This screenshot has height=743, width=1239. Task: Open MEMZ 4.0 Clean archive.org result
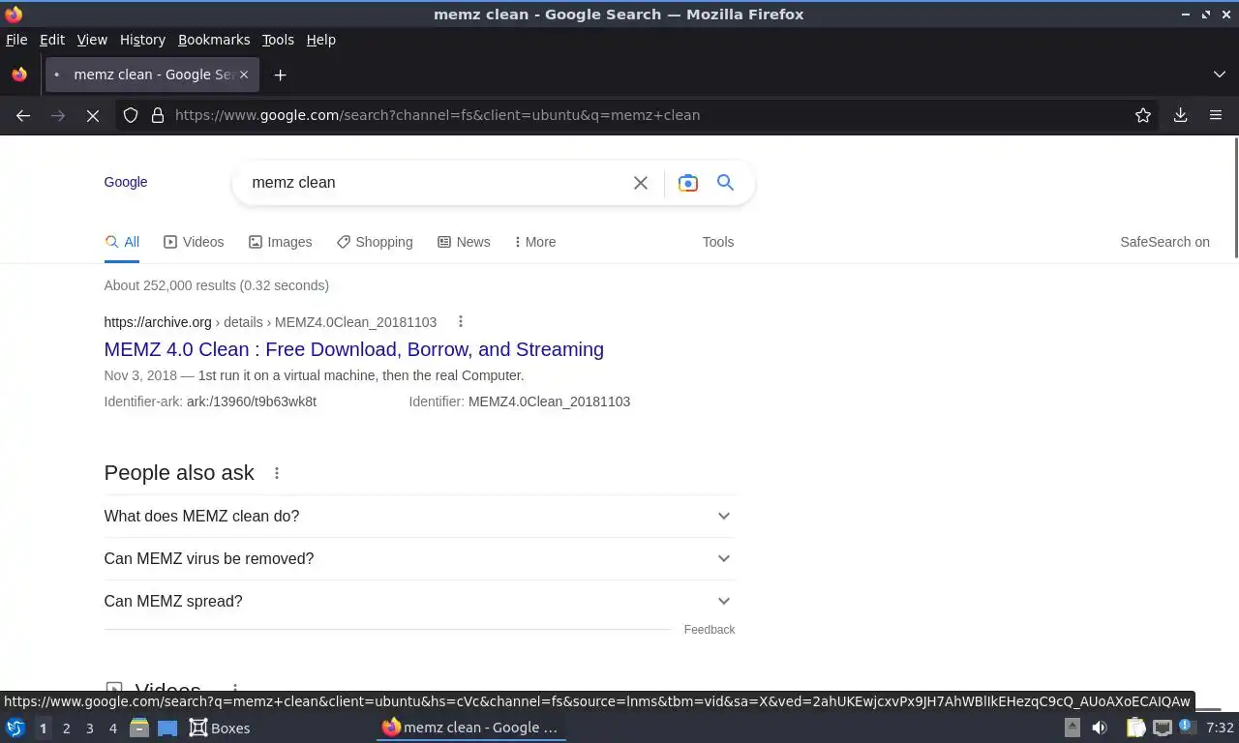(354, 349)
